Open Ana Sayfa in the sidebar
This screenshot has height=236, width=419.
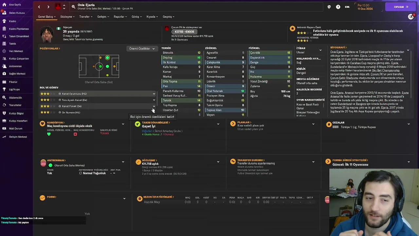pos(15,5)
